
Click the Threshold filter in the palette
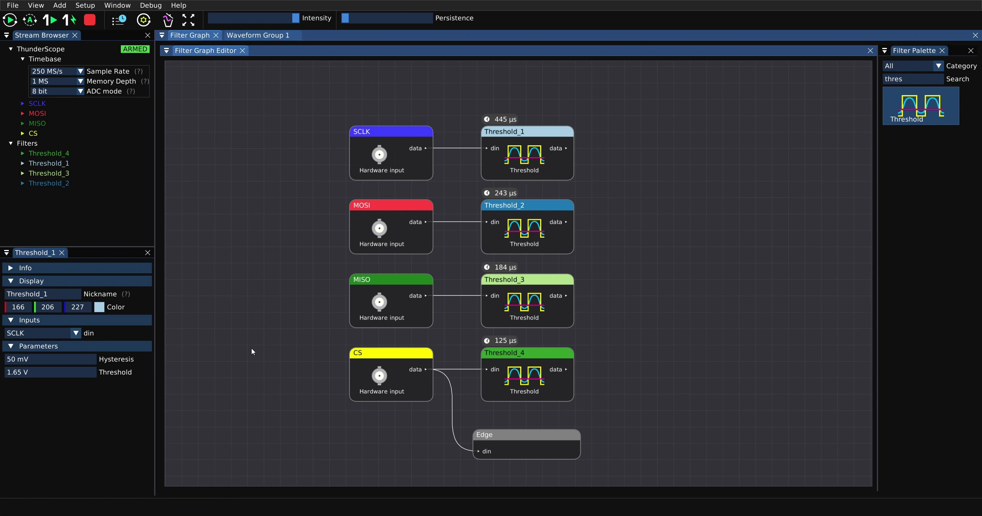coord(921,106)
